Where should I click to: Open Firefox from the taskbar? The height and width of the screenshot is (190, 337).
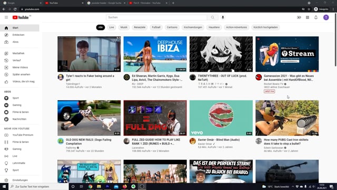click(x=125, y=186)
